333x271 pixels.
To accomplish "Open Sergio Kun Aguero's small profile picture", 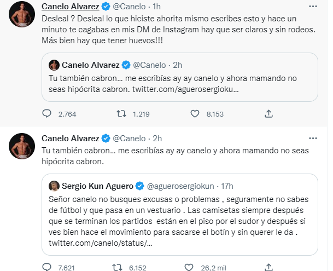I will coord(55,185).
